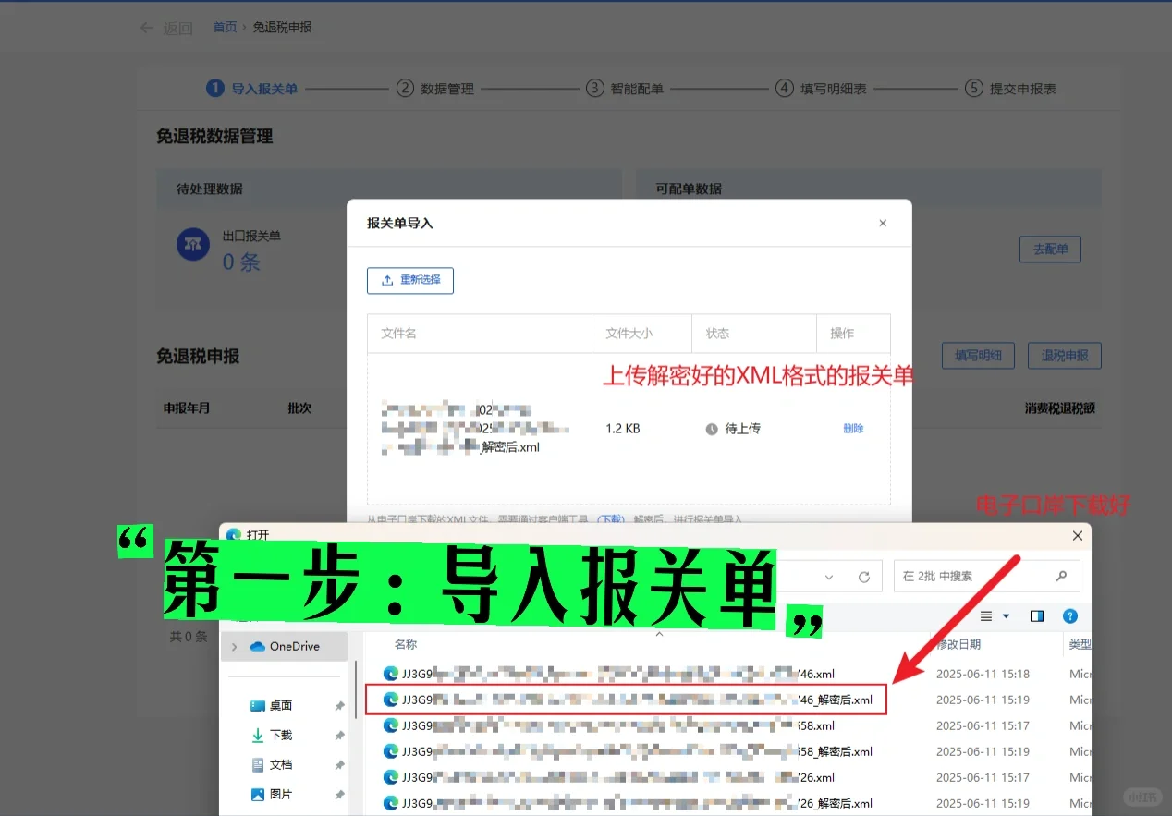Screen dimensions: 1172x816
Task: Toggle the list view layout icon
Action: [984, 615]
